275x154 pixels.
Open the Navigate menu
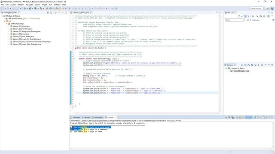pos(29,5)
